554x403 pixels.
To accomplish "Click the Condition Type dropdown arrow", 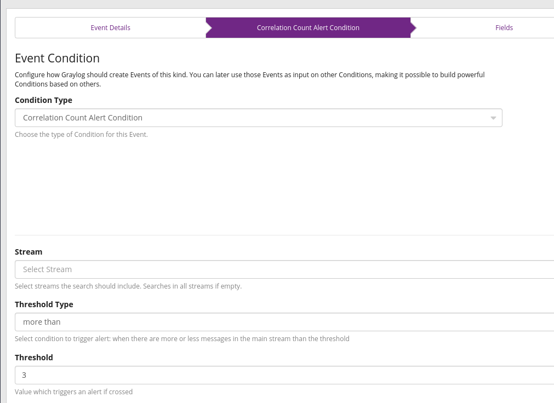I will click(493, 118).
